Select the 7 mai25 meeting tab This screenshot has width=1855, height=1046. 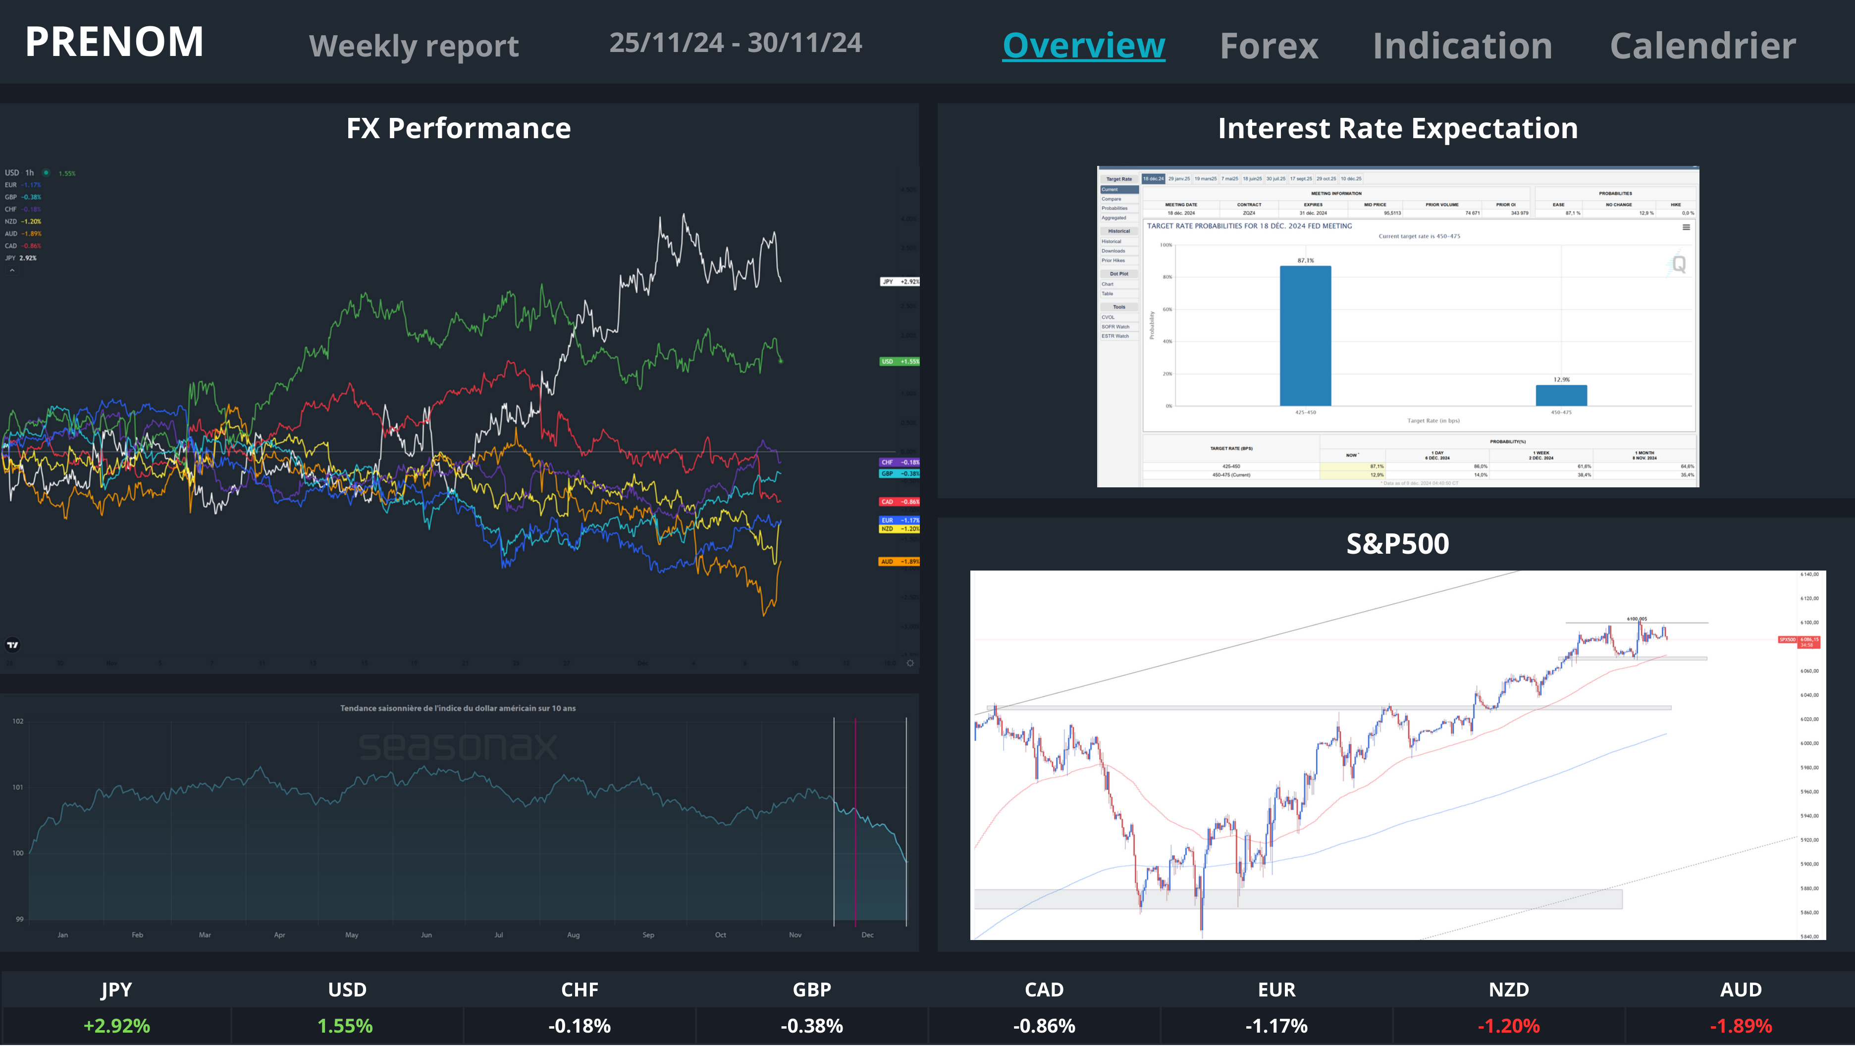tap(1229, 178)
